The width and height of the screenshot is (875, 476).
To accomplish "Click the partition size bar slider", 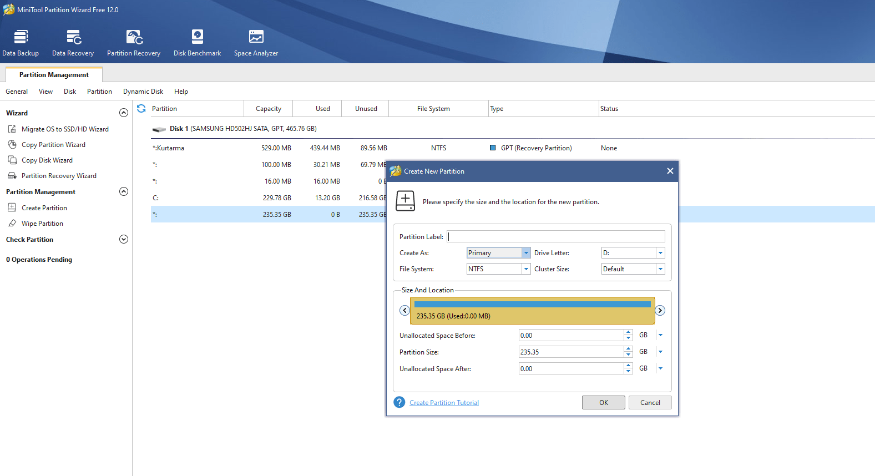I will pyautogui.click(x=532, y=311).
